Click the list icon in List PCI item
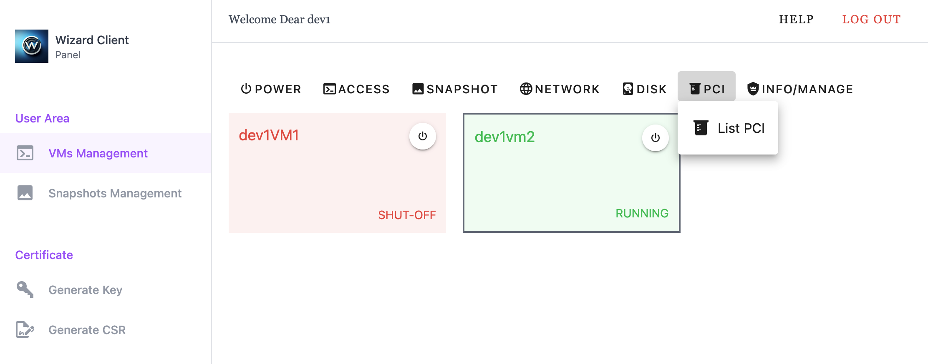928x364 pixels. pos(701,128)
